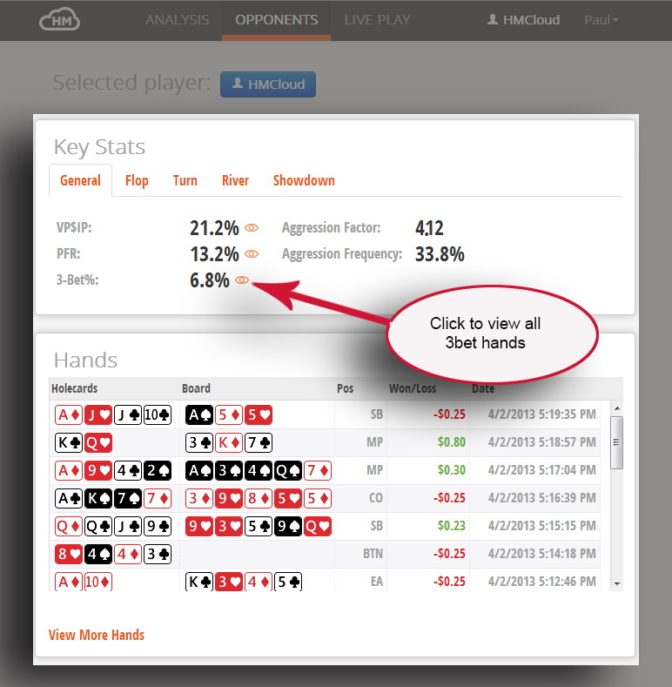Viewport: 672px width, 687px height.
Task: Open the ANALYSIS menu item
Action: click(x=177, y=19)
